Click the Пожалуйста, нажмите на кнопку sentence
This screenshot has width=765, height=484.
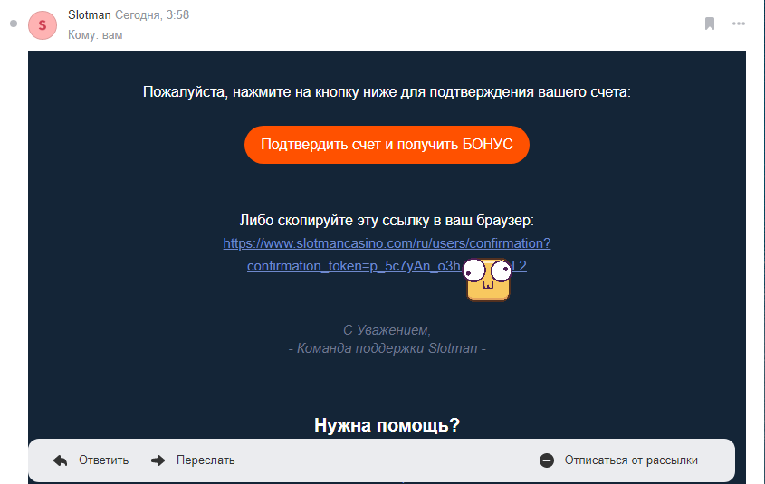click(x=387, y=92)
